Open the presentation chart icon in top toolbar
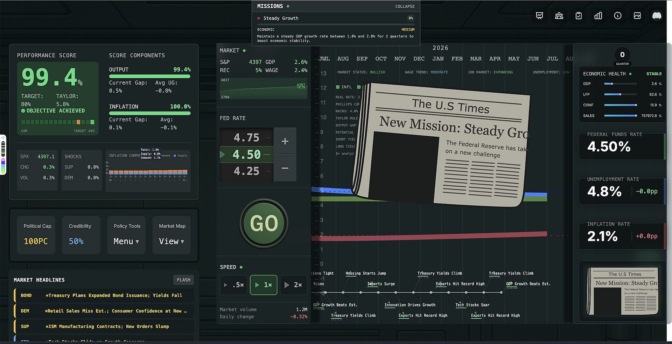Viewport: 672px width, 344px height. pos(539,16)
